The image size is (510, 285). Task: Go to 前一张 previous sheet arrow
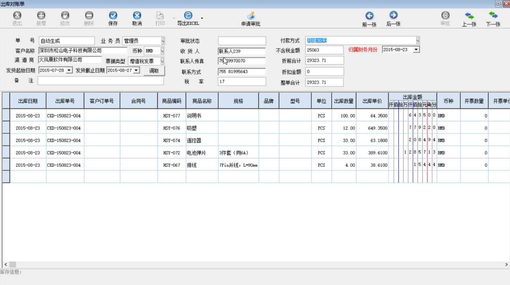click(369, 16)
